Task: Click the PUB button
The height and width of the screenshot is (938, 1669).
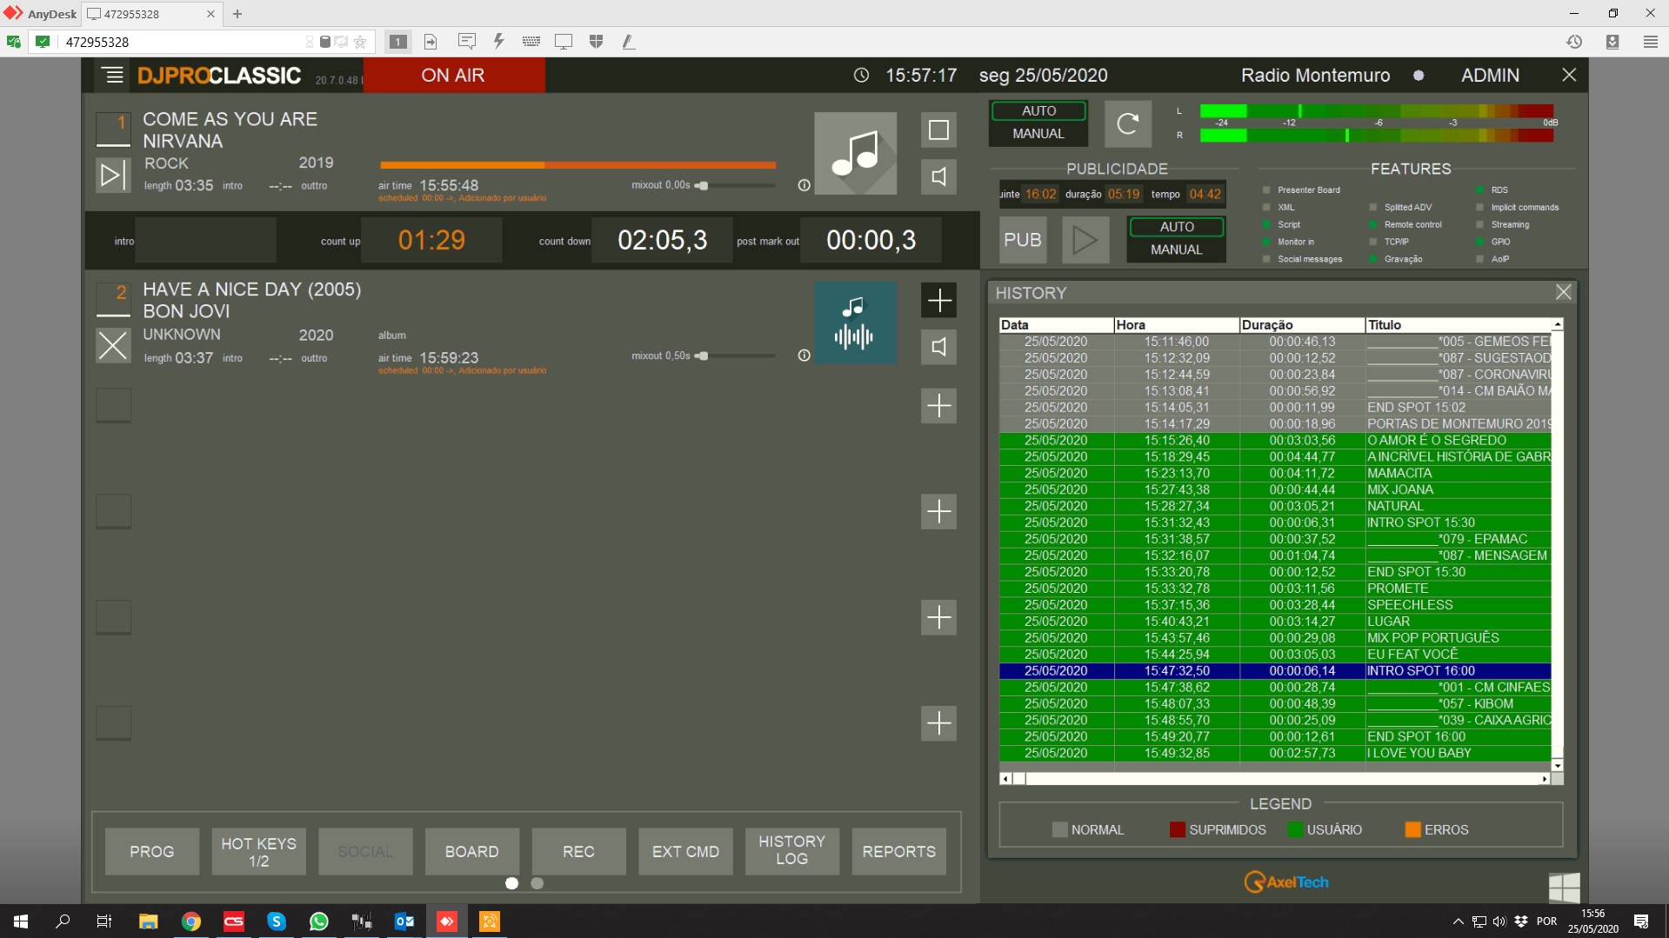Action: (1022, 240)
